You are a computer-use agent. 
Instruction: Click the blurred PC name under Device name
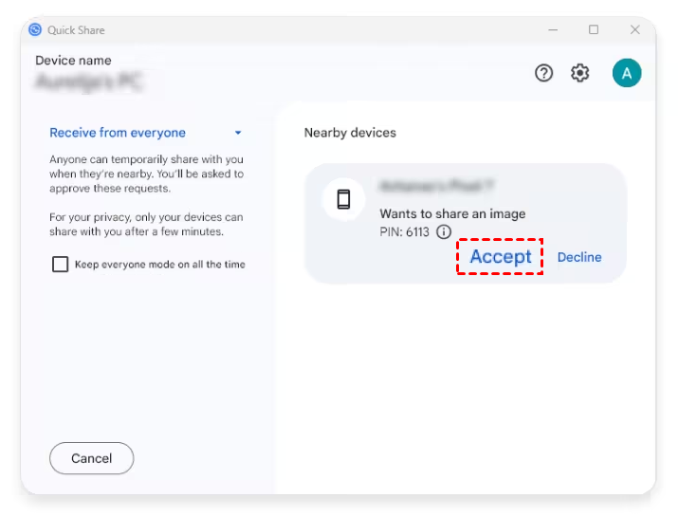[89, 83]
